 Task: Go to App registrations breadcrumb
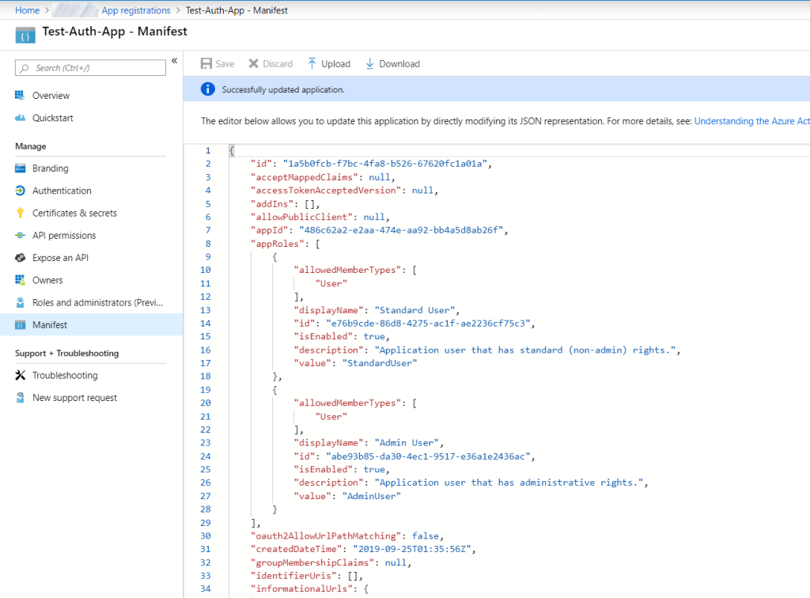point(135,10)
